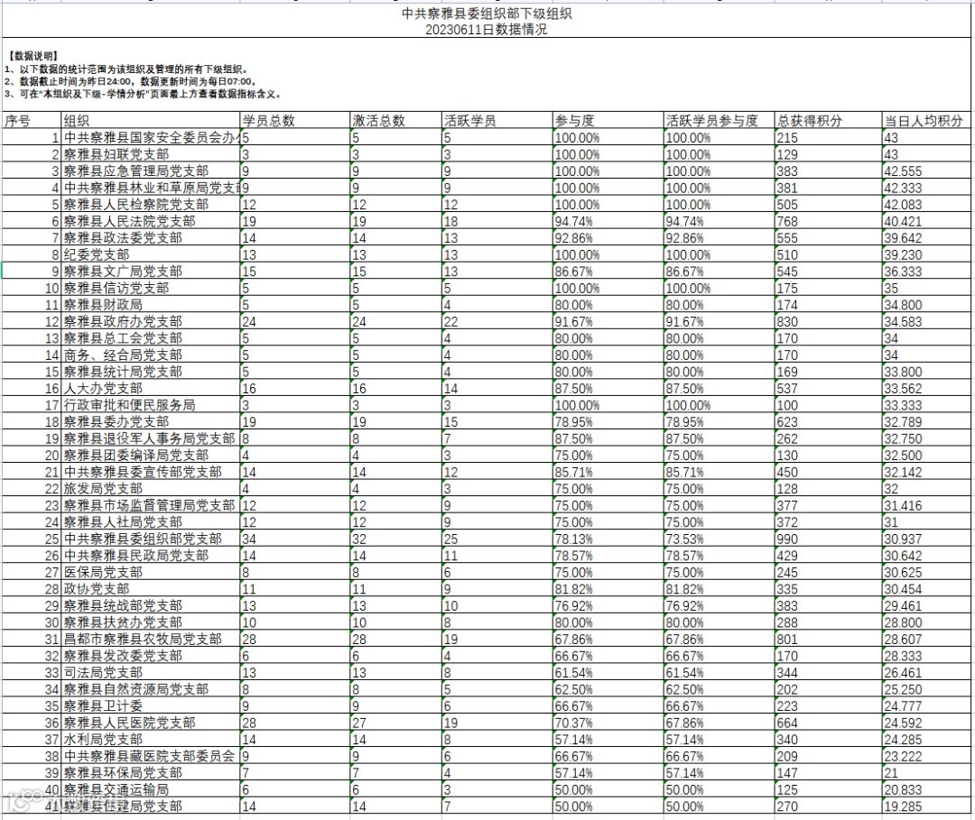
Task: Select the 当日人均积分 header cell
Action: tap(926, 121)
